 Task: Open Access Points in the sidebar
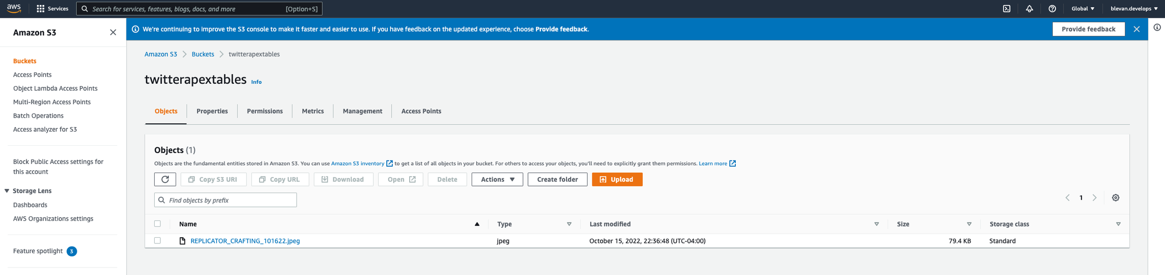point(32,75)
